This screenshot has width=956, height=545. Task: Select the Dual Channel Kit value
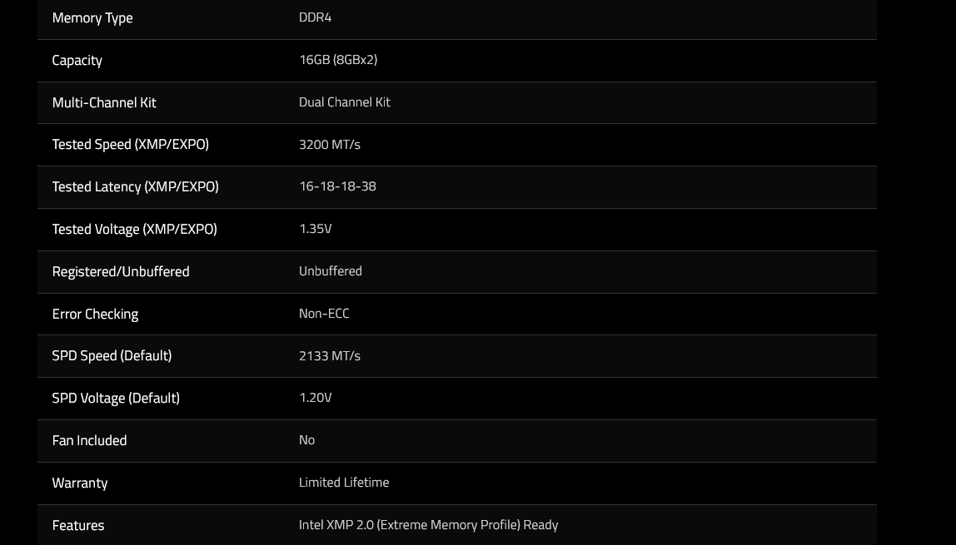345,102
